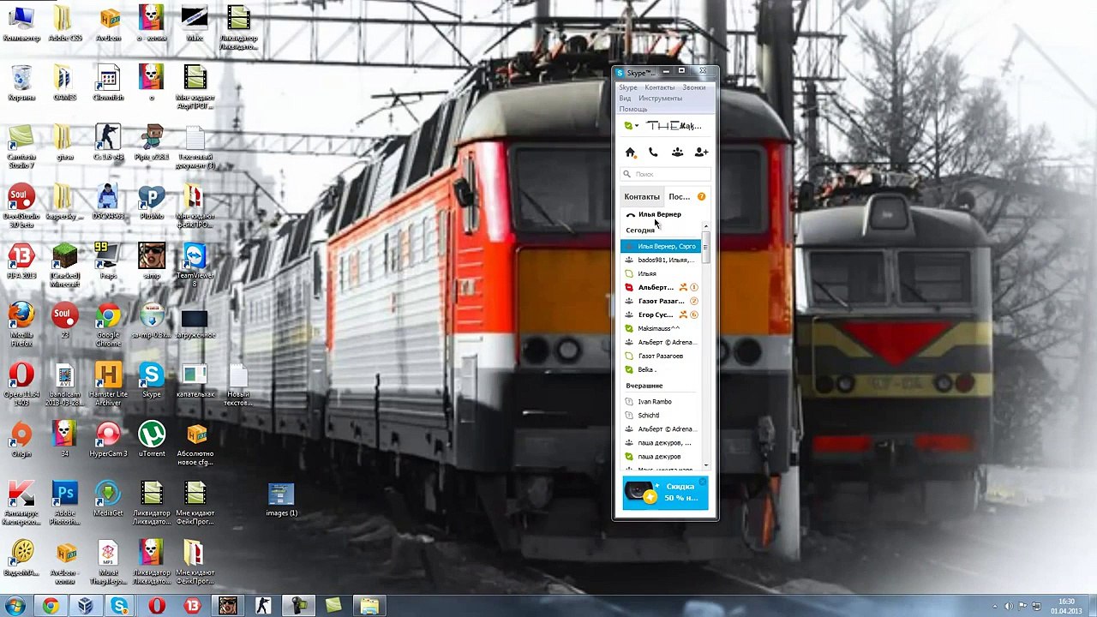Select the Clownfish desktop shortcut
This screenshot has height=617, width=1097.
click(x=108, y=83)
